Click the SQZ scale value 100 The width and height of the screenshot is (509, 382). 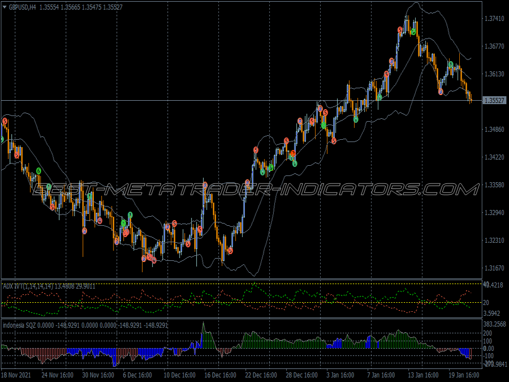coord(488,341)
